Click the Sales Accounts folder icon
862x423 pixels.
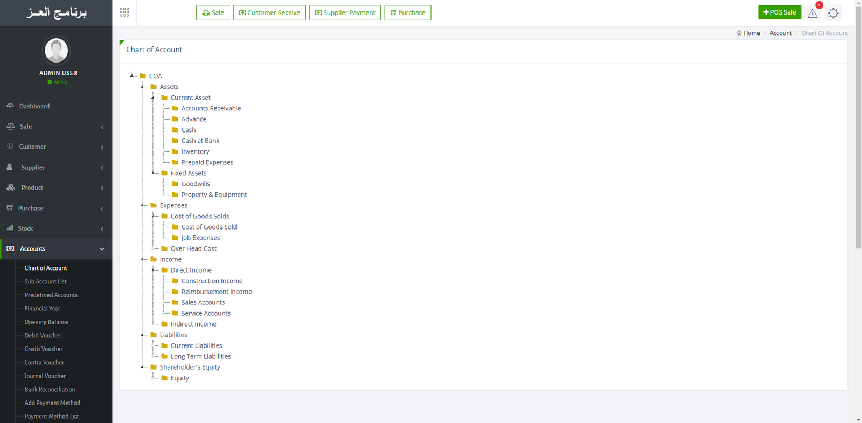(175, 302)
